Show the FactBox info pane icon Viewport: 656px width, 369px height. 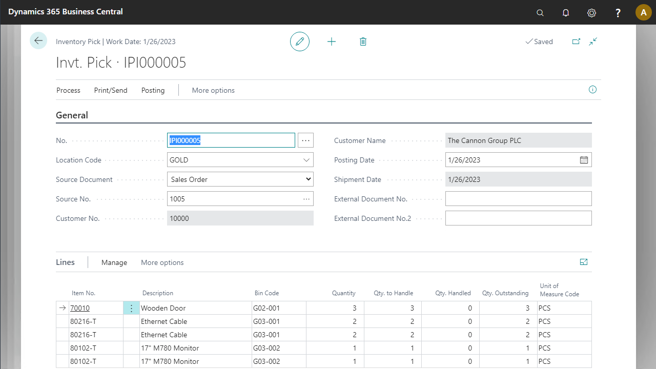592,90
